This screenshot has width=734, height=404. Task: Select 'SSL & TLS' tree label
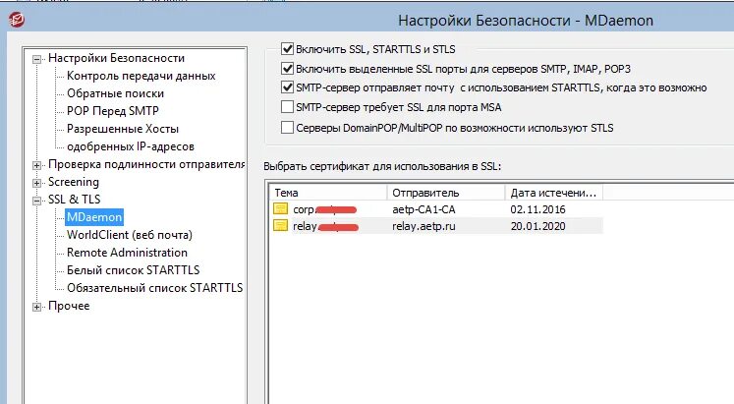[74, 200]
